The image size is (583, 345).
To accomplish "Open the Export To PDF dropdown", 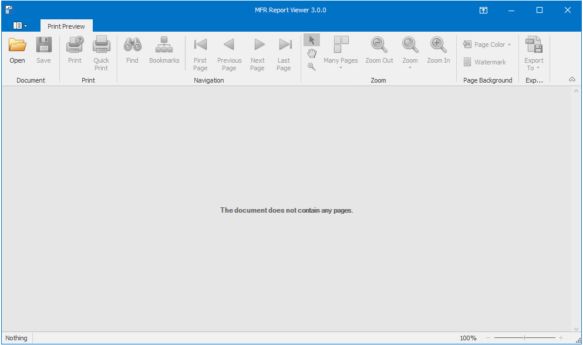I will click(534, 54).
